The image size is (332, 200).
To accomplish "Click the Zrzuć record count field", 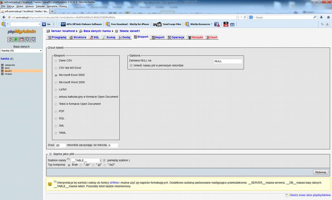I will (x=60, y=145).
